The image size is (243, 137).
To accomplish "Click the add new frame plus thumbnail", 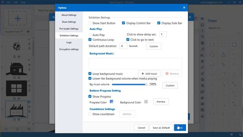I will 17,18.
